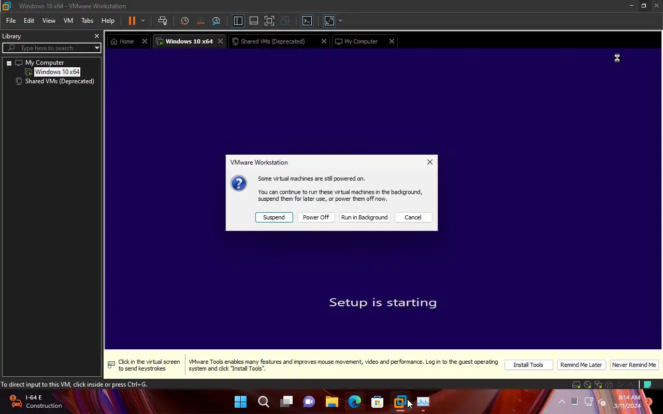Take a snapshot of this virtual machine
The image size is (663, 414).
[184, 21]
